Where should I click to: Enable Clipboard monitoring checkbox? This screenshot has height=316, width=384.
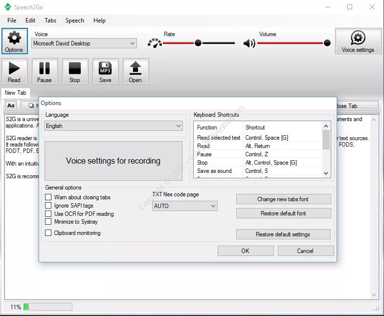tap(48, 233)
